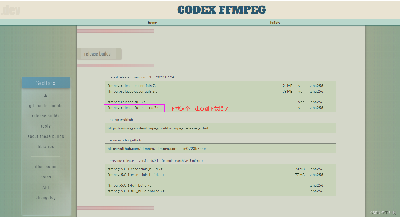Viewport: 400px width, 217px height.
Task: Download ffmpeg-release-full.7z
Action: [127, 102]
